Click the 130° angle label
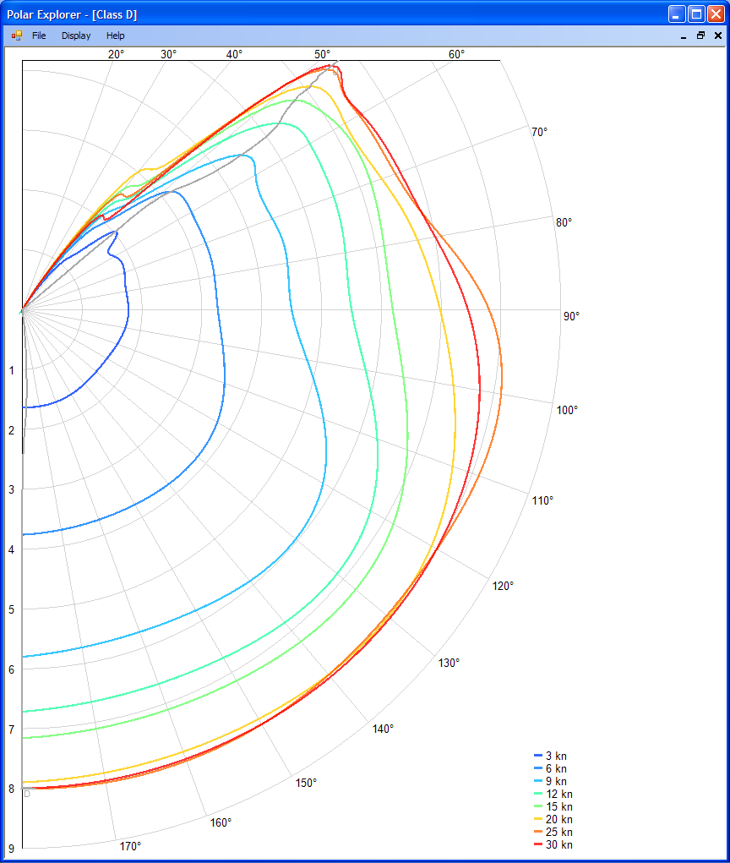Screen dimensions: 730x863 [x=449, y=663]
